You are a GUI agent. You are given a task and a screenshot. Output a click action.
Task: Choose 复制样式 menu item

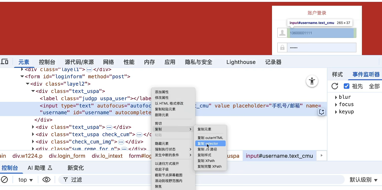click(x=210, y=155)
